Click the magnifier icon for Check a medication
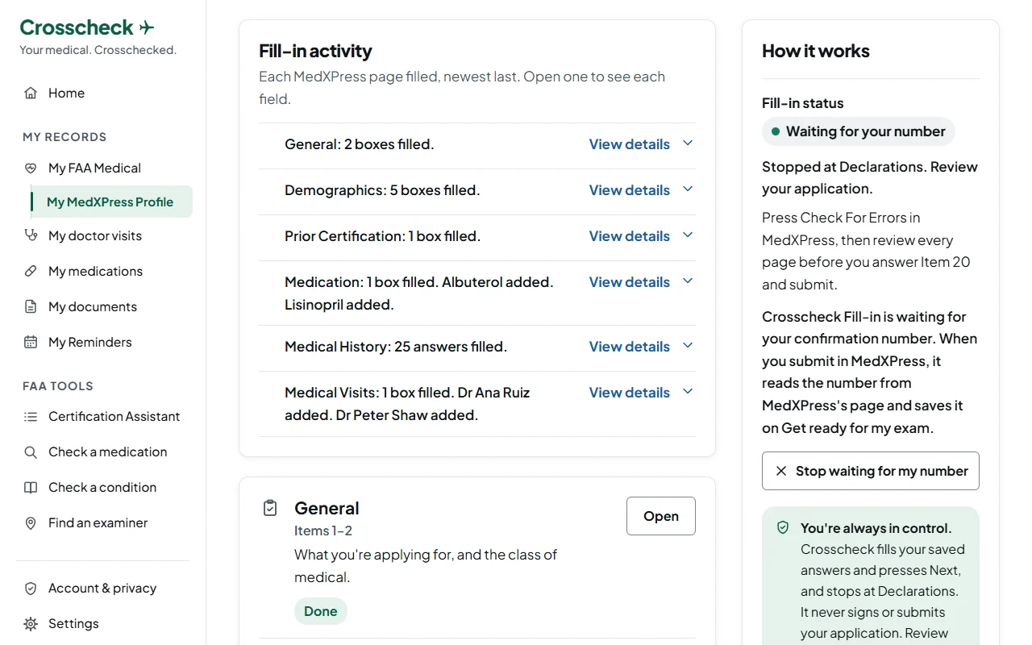Viewport: 1032px width, 645px height. tap(31, 451)
